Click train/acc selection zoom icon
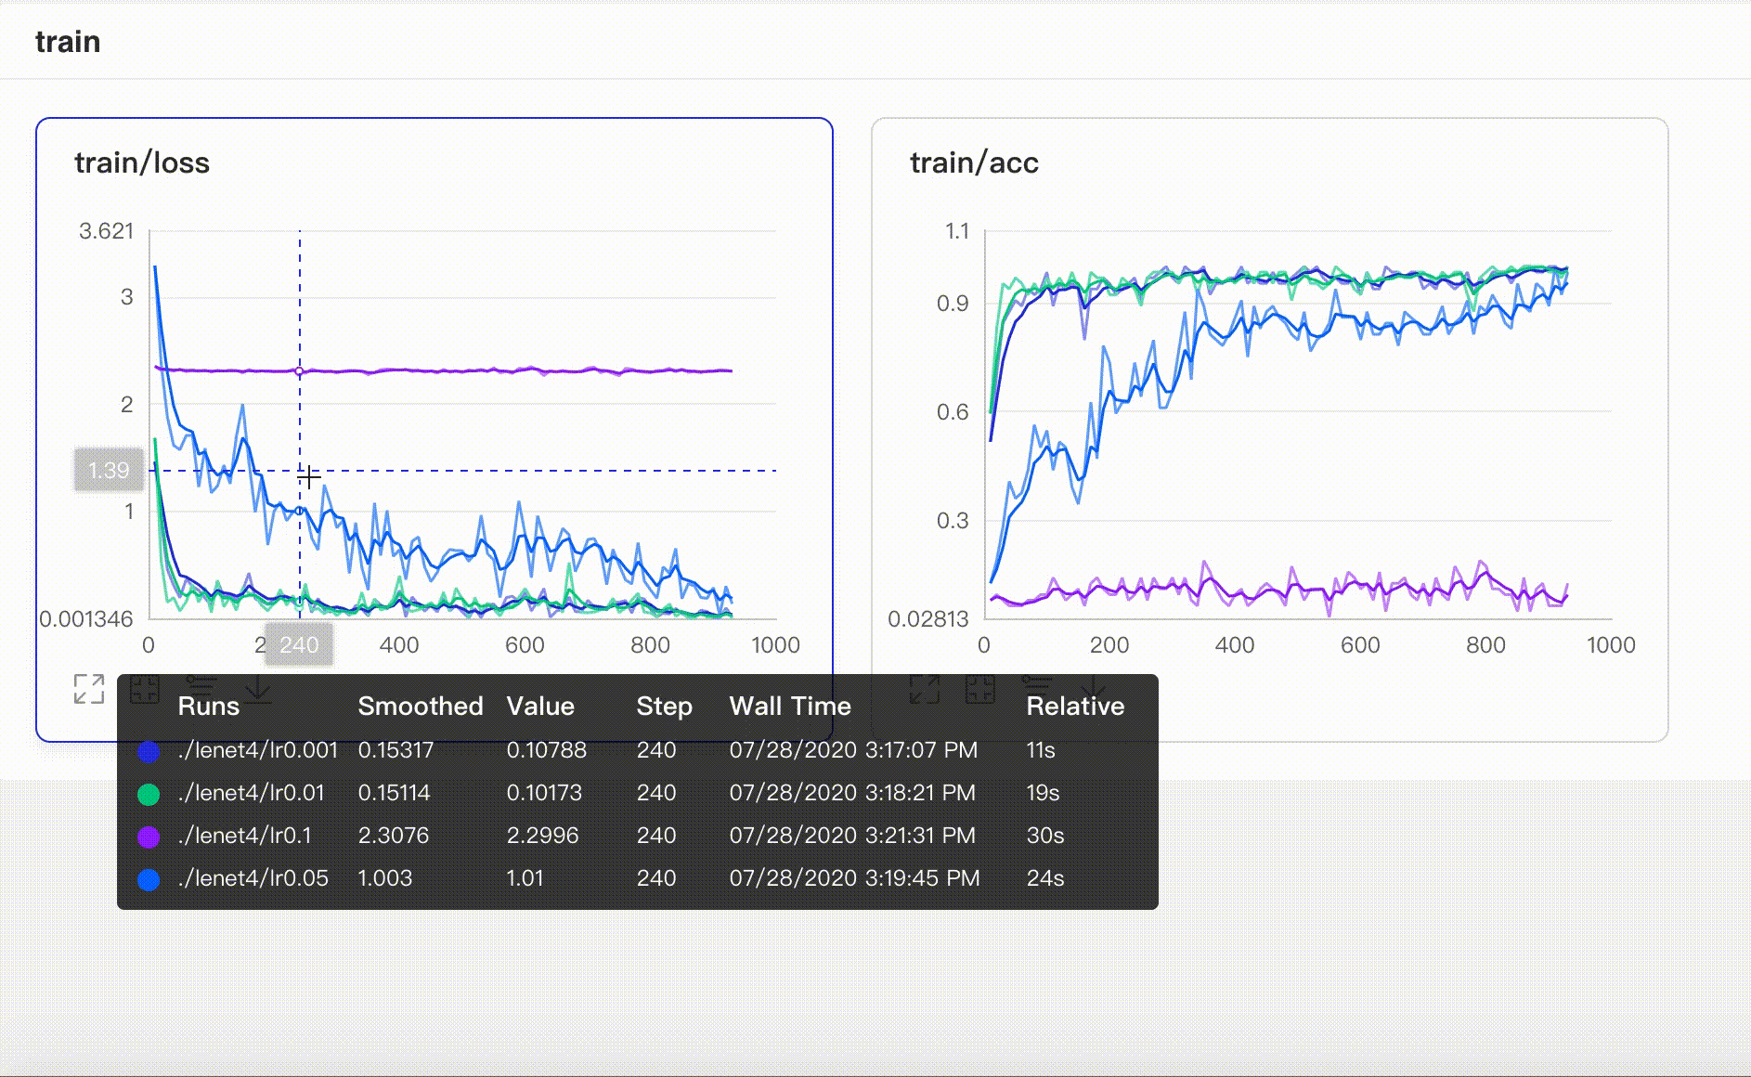This screenshot has height=1077, width=1751. pyautogui.click(x=980, y=689)
